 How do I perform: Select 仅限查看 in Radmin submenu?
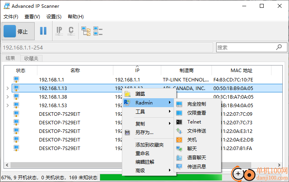(x=197, y=113)
